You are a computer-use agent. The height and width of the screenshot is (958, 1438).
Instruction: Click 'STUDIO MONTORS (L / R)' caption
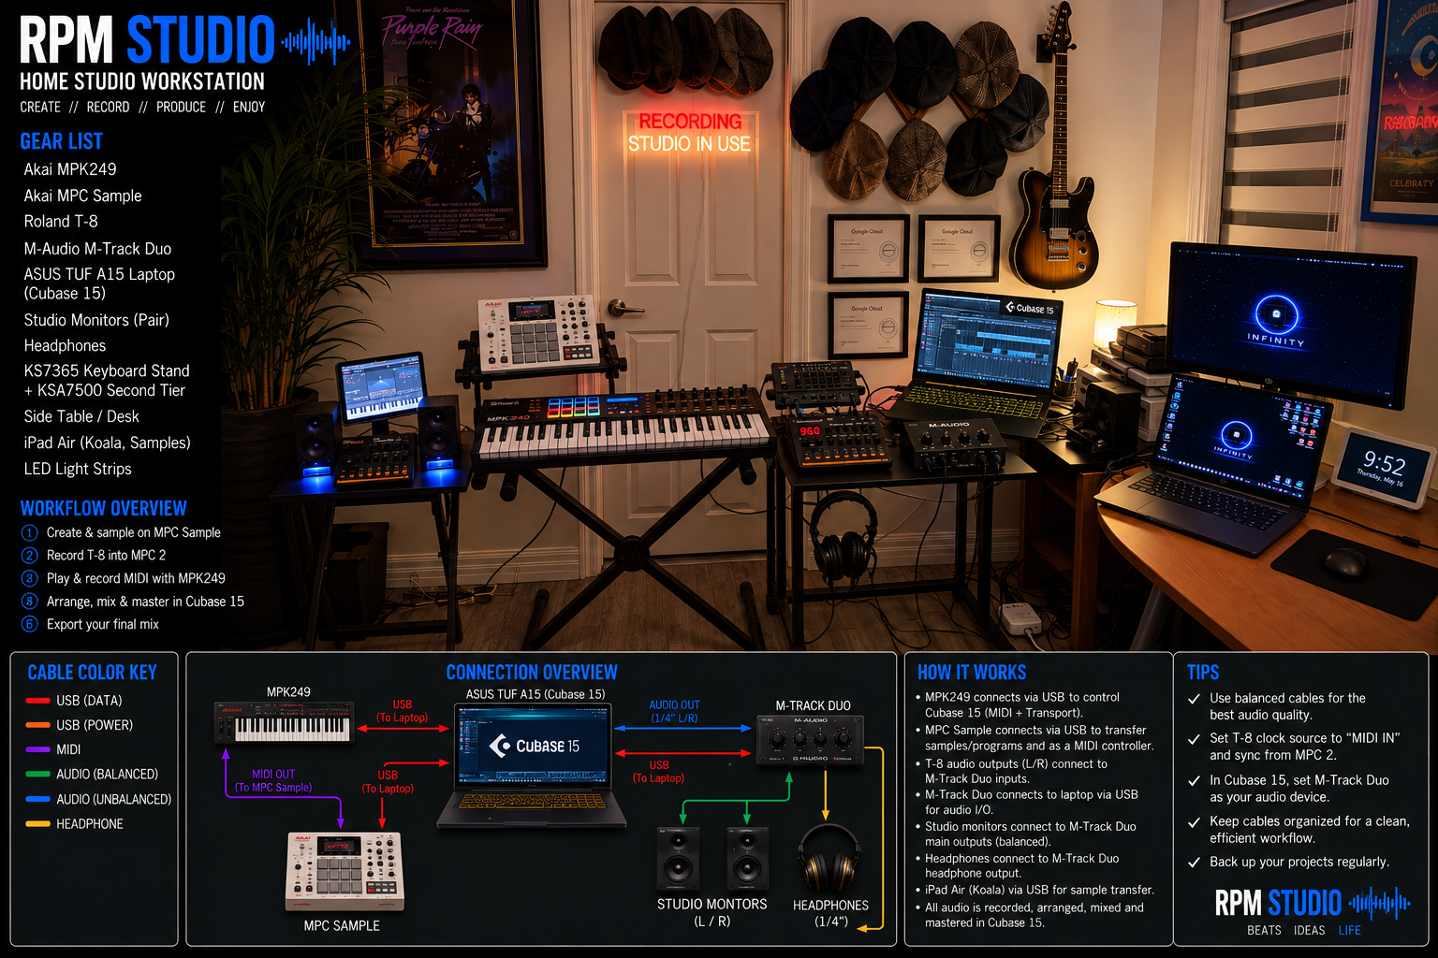pos(712,912)
